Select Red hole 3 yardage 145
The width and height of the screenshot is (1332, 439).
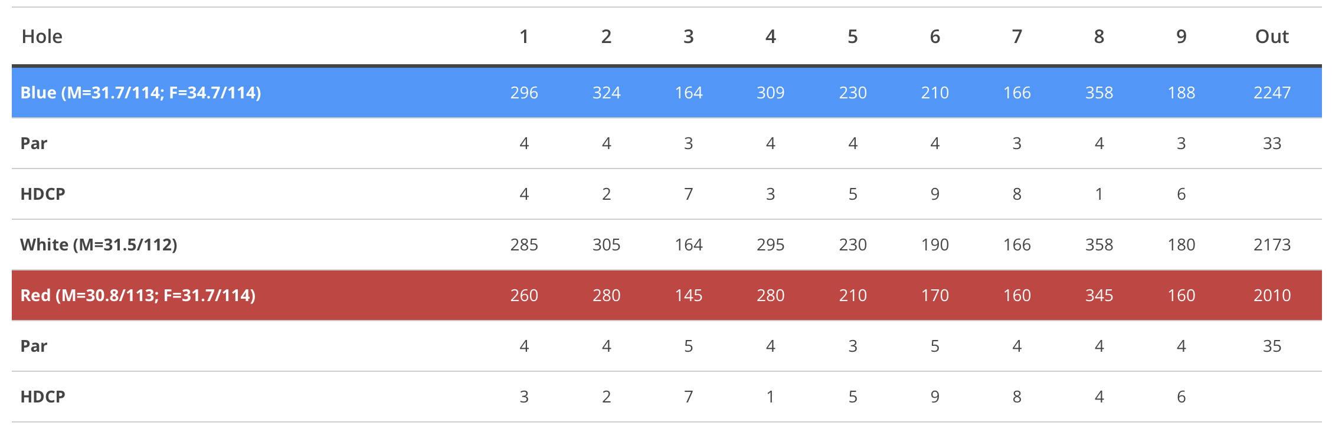pos(688,295)
